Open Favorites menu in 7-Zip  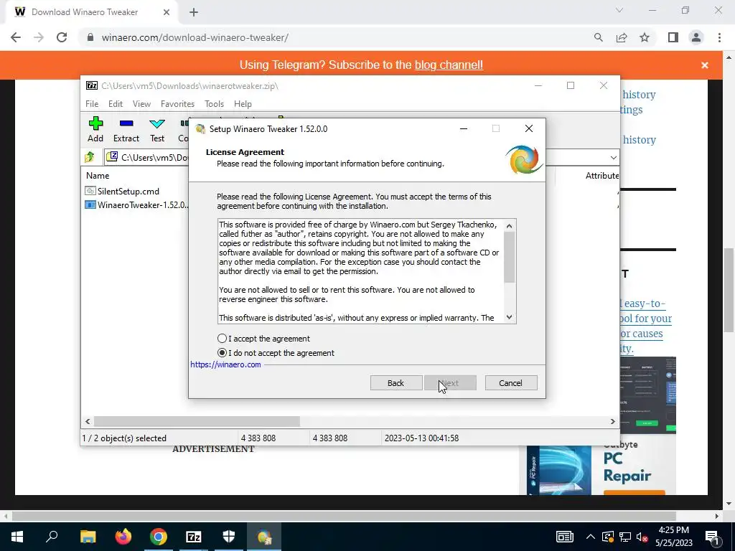(x=177, y=103)
